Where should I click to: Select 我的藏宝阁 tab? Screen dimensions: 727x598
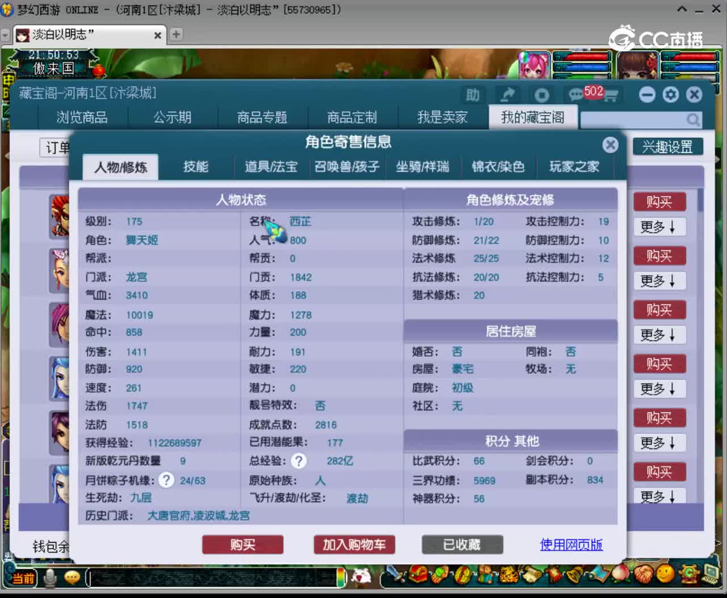(533, 117)
